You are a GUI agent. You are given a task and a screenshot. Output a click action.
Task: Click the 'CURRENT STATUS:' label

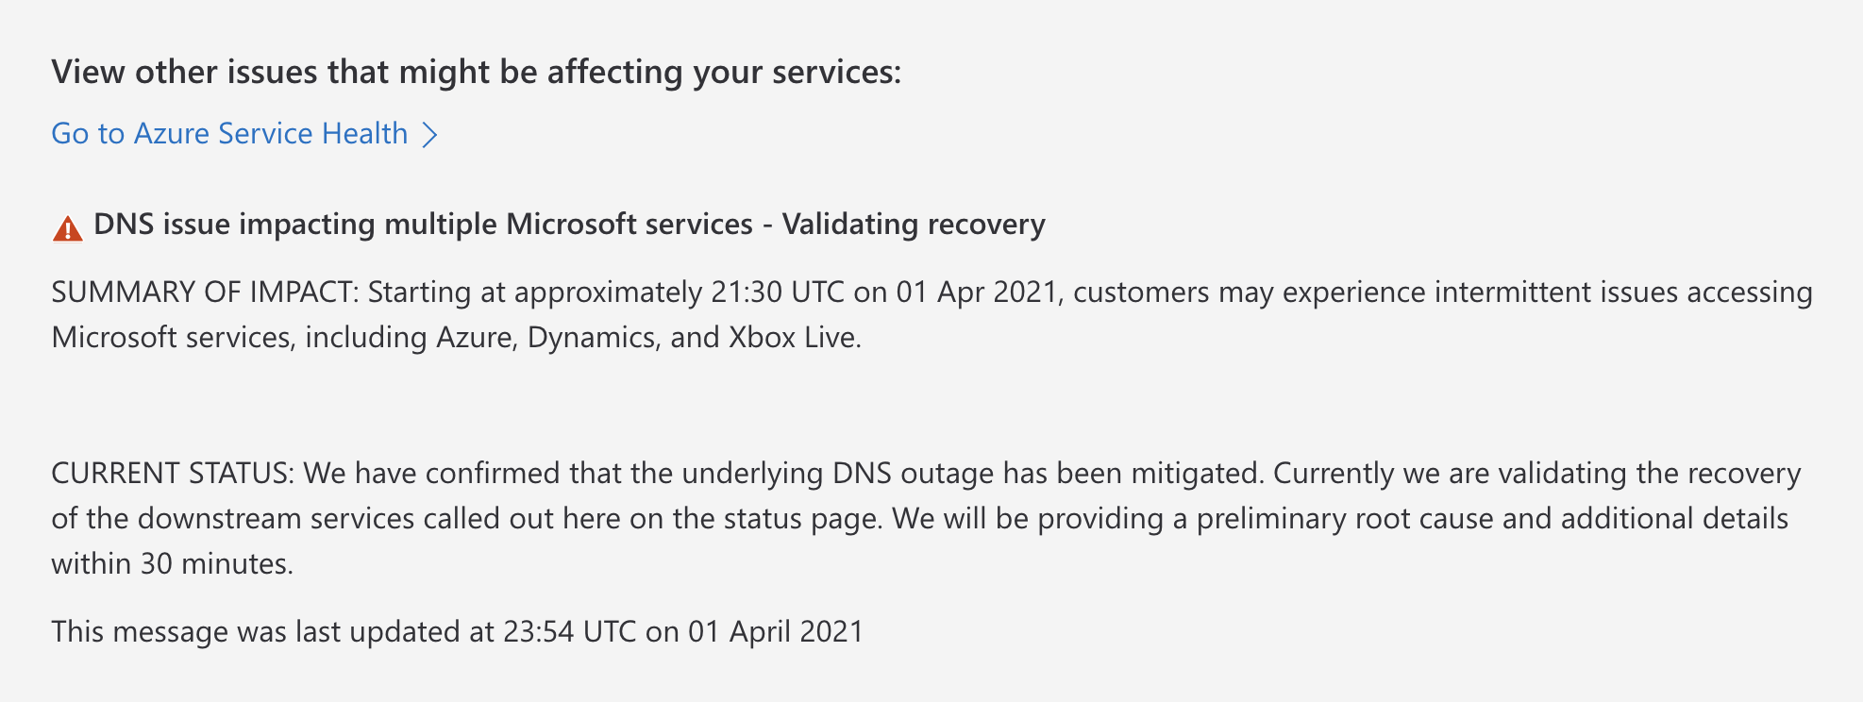(173, 473)
